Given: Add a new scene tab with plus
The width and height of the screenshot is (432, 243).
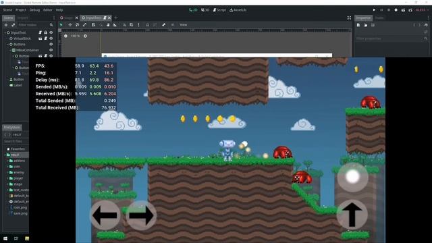Looking at the screenshot, I should point(116,18).
